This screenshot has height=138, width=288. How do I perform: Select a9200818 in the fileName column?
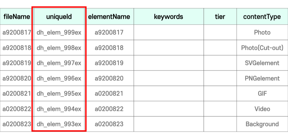point(17,48)
